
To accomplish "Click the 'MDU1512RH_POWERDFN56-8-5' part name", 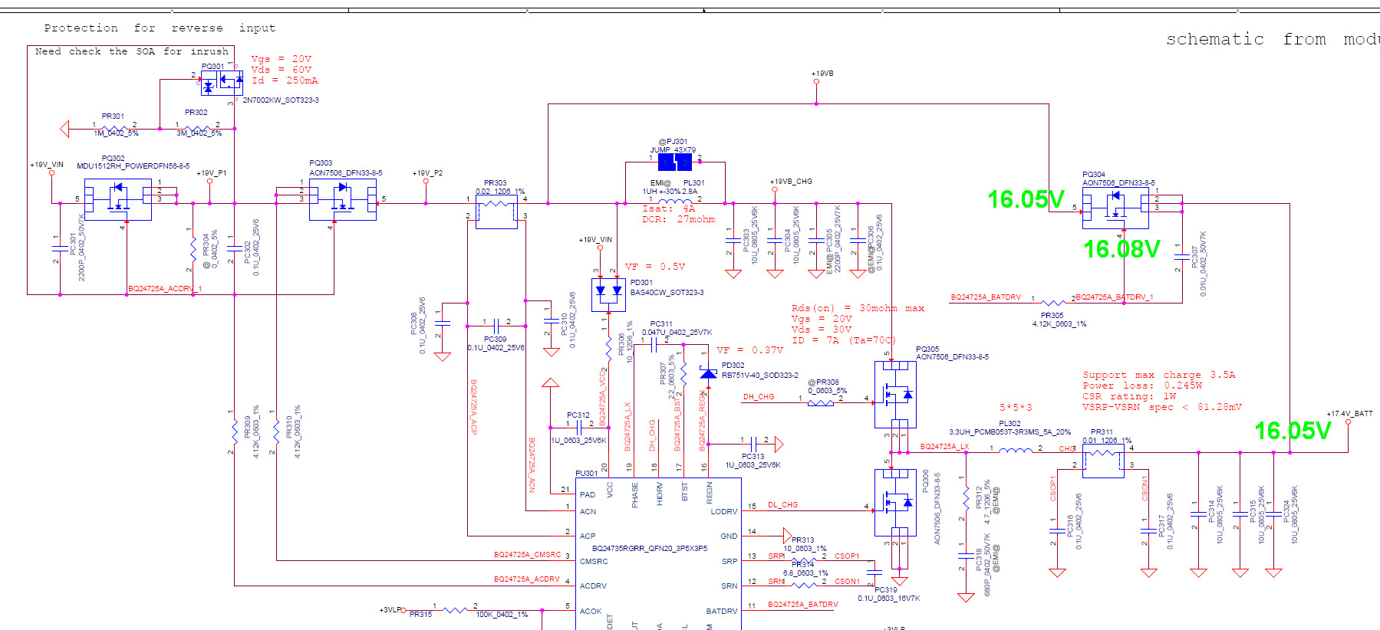I will [x=133, y=166].
